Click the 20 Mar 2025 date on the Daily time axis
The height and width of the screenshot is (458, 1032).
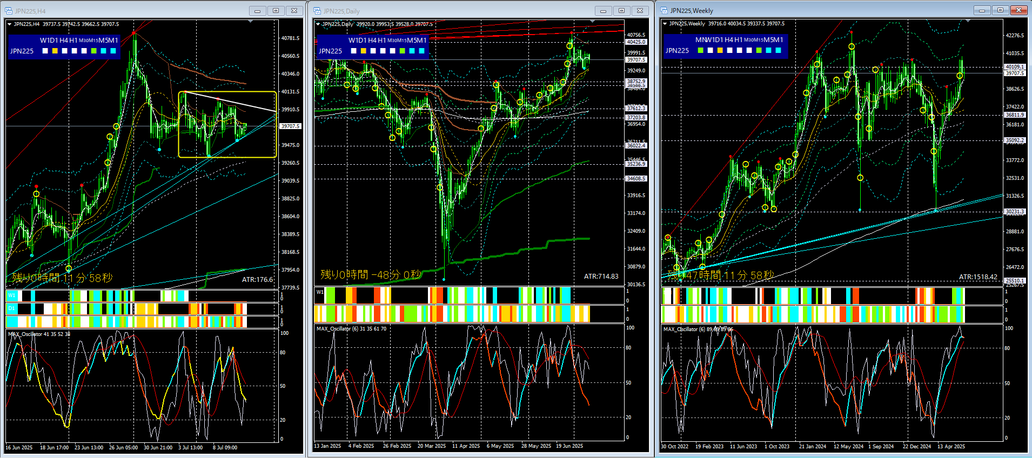click(431, 446)
